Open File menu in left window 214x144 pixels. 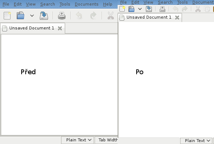[6, 4]
